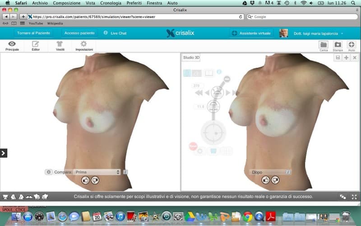Thumbs up the Dopo simulation
Viewport: 361px width, 226px height.
pos(265,180)
